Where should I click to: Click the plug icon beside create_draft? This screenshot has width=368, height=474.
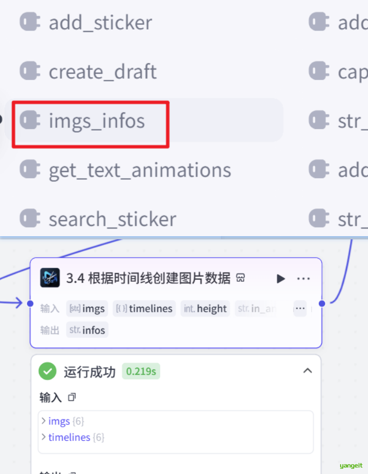30,71
